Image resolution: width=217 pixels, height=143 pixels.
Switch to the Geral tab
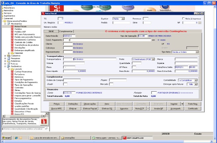click(51, 31)
